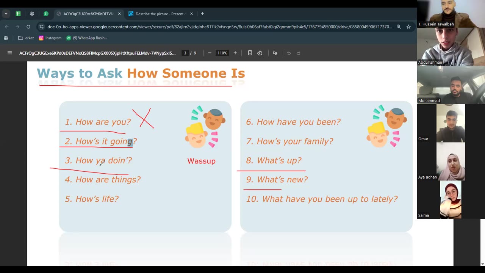Switch to Describe the picture tab
This screenshot has width=485, height=273.
pos(161,14)
